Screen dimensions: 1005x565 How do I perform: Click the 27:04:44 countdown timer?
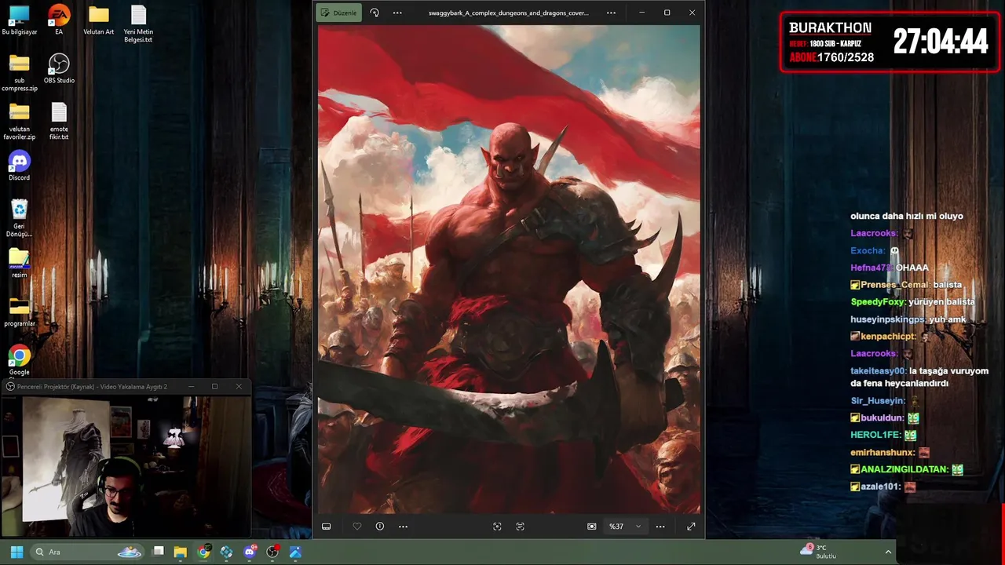click(940, 42)
